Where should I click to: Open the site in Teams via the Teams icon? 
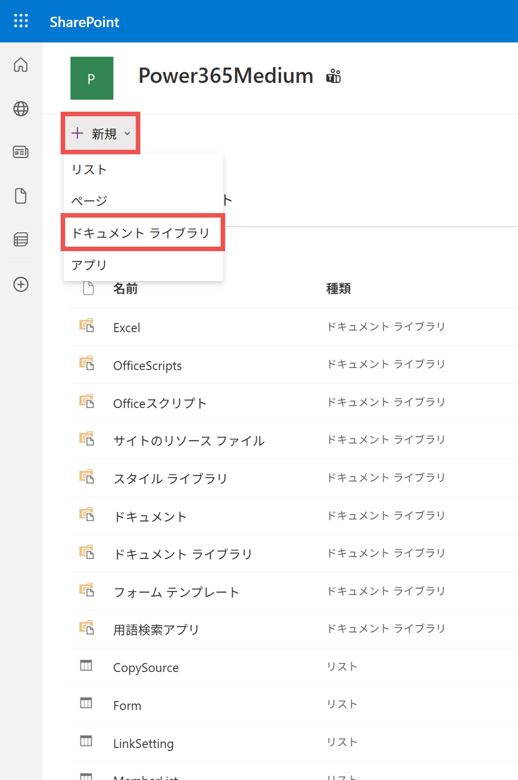334,77
